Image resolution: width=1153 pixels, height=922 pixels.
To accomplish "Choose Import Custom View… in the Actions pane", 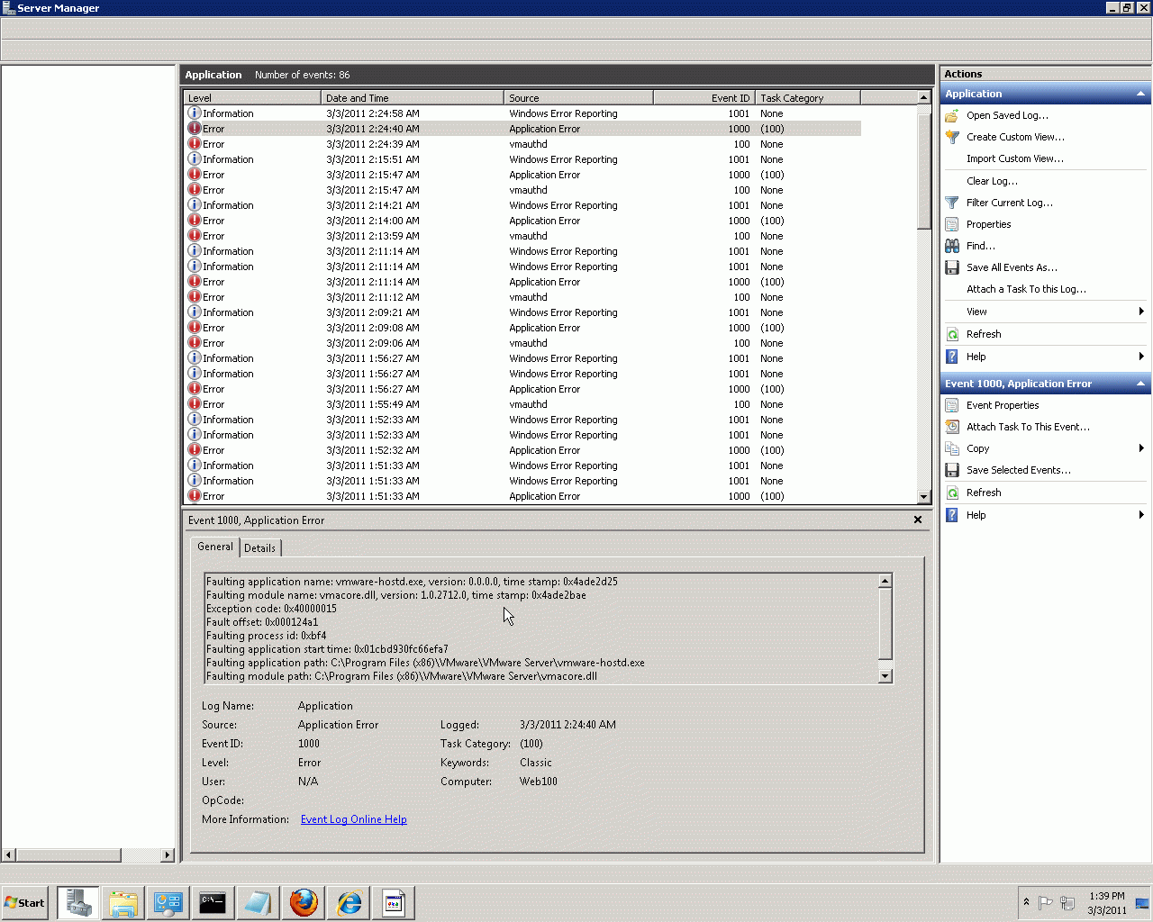I will pyautogui.click(x=1015, y=158).
